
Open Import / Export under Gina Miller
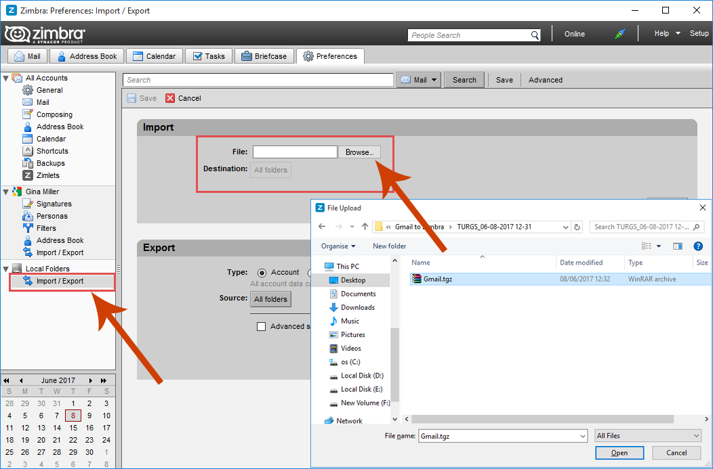point(60,252)
